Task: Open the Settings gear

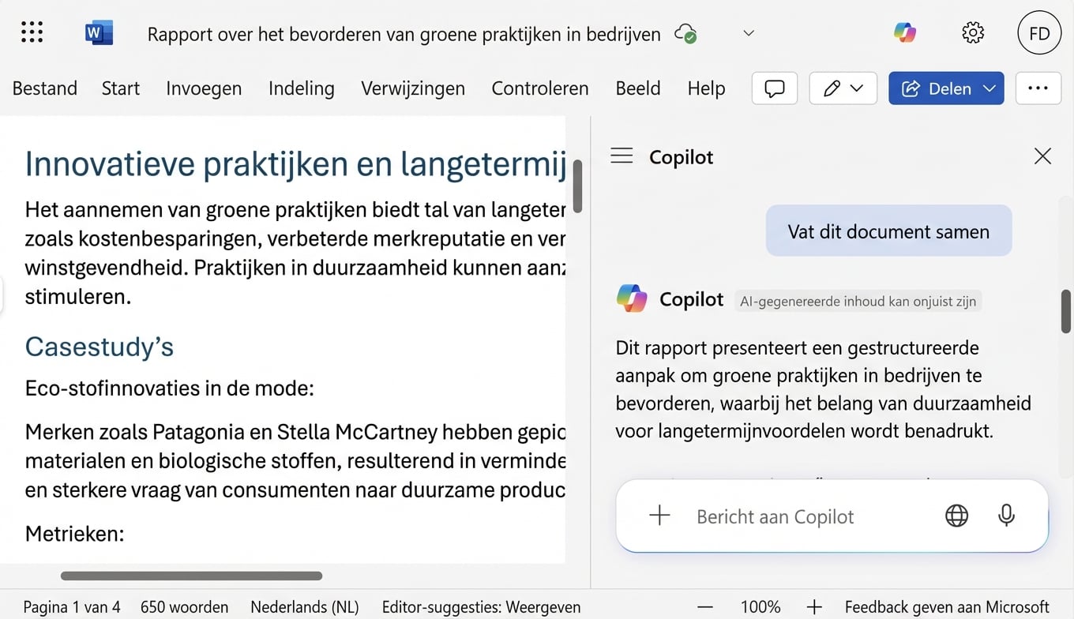Action: pyautogui.click(x=972, y=32)
